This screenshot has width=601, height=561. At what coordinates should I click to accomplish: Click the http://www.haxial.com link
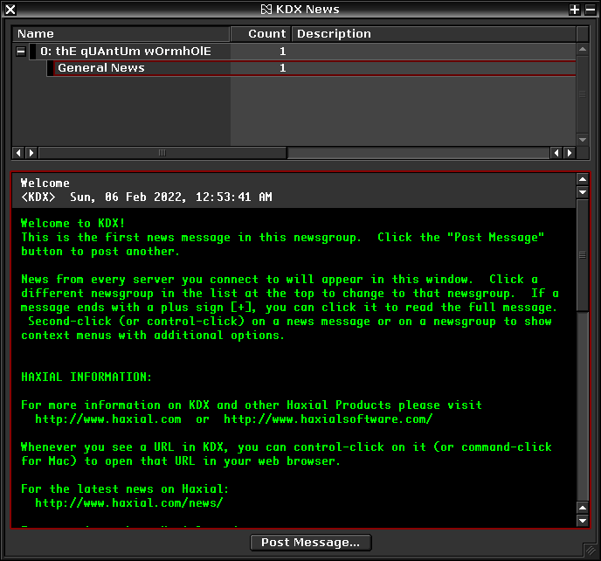108,419
